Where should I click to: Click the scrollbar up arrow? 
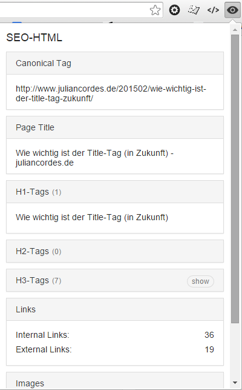coord(235,30)
